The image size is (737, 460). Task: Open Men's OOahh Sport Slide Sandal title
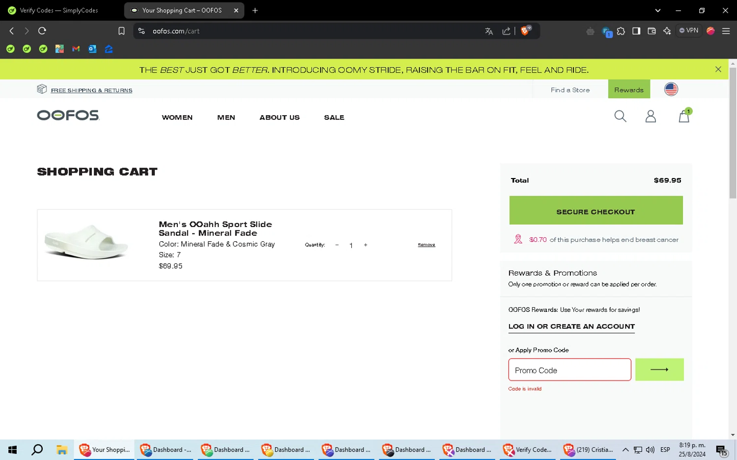coord(215,229)
